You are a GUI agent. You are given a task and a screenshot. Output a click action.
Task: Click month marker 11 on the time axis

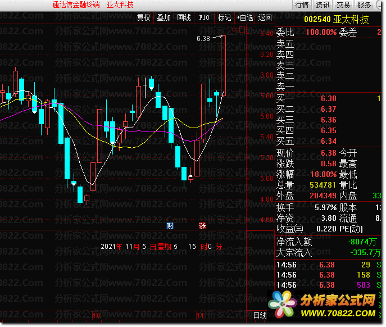point(201,316)
